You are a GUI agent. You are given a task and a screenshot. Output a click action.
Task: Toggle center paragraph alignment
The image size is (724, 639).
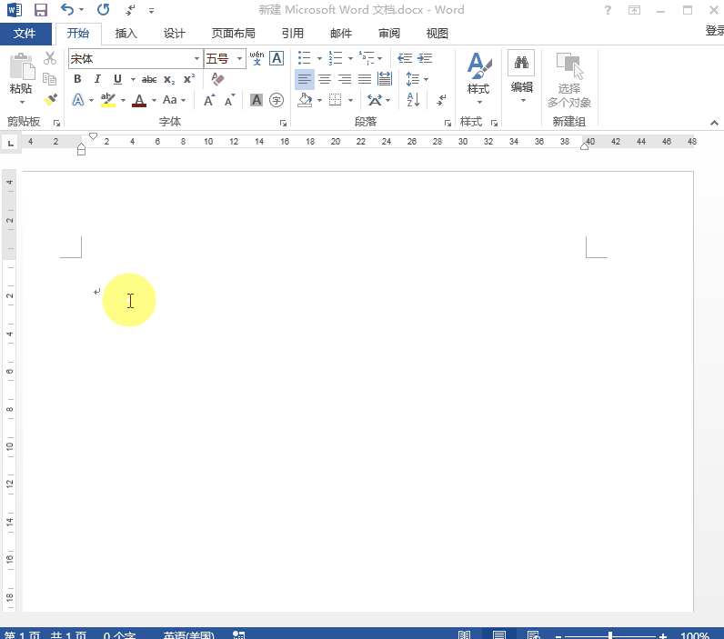click(325, 79)
